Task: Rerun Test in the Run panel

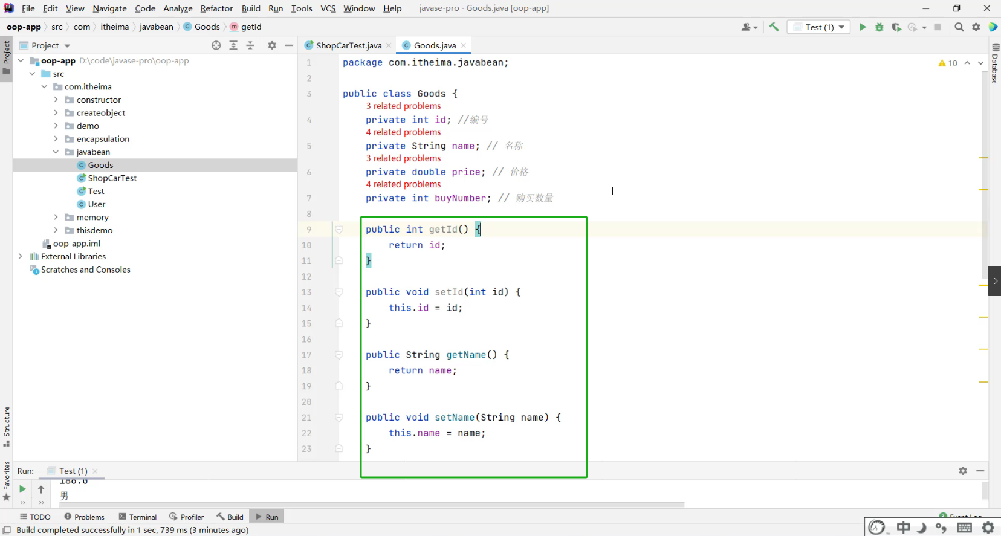Action: pyautogui.click(x=22, y=489)
